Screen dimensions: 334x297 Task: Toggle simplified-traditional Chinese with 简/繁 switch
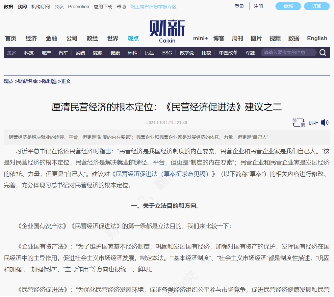[298, 122]
